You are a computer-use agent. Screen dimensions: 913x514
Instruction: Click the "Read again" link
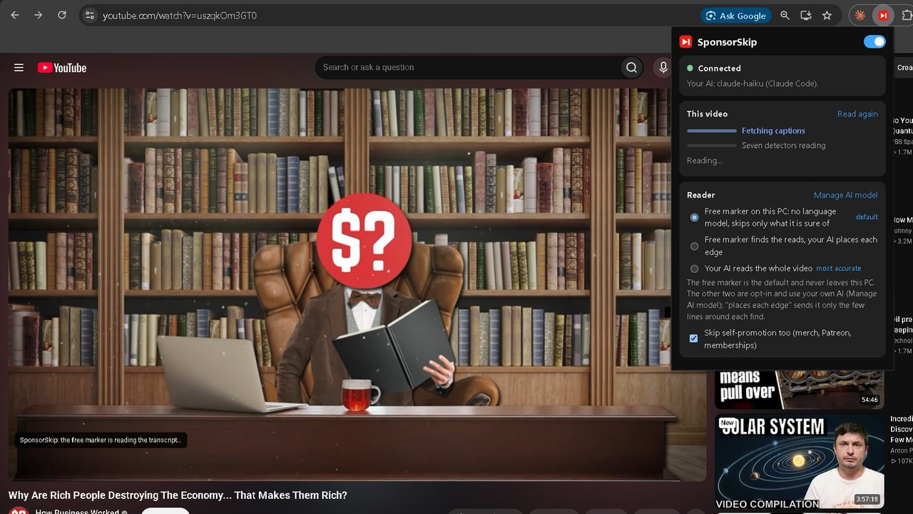pyautogui.click(x=857, y=114)
